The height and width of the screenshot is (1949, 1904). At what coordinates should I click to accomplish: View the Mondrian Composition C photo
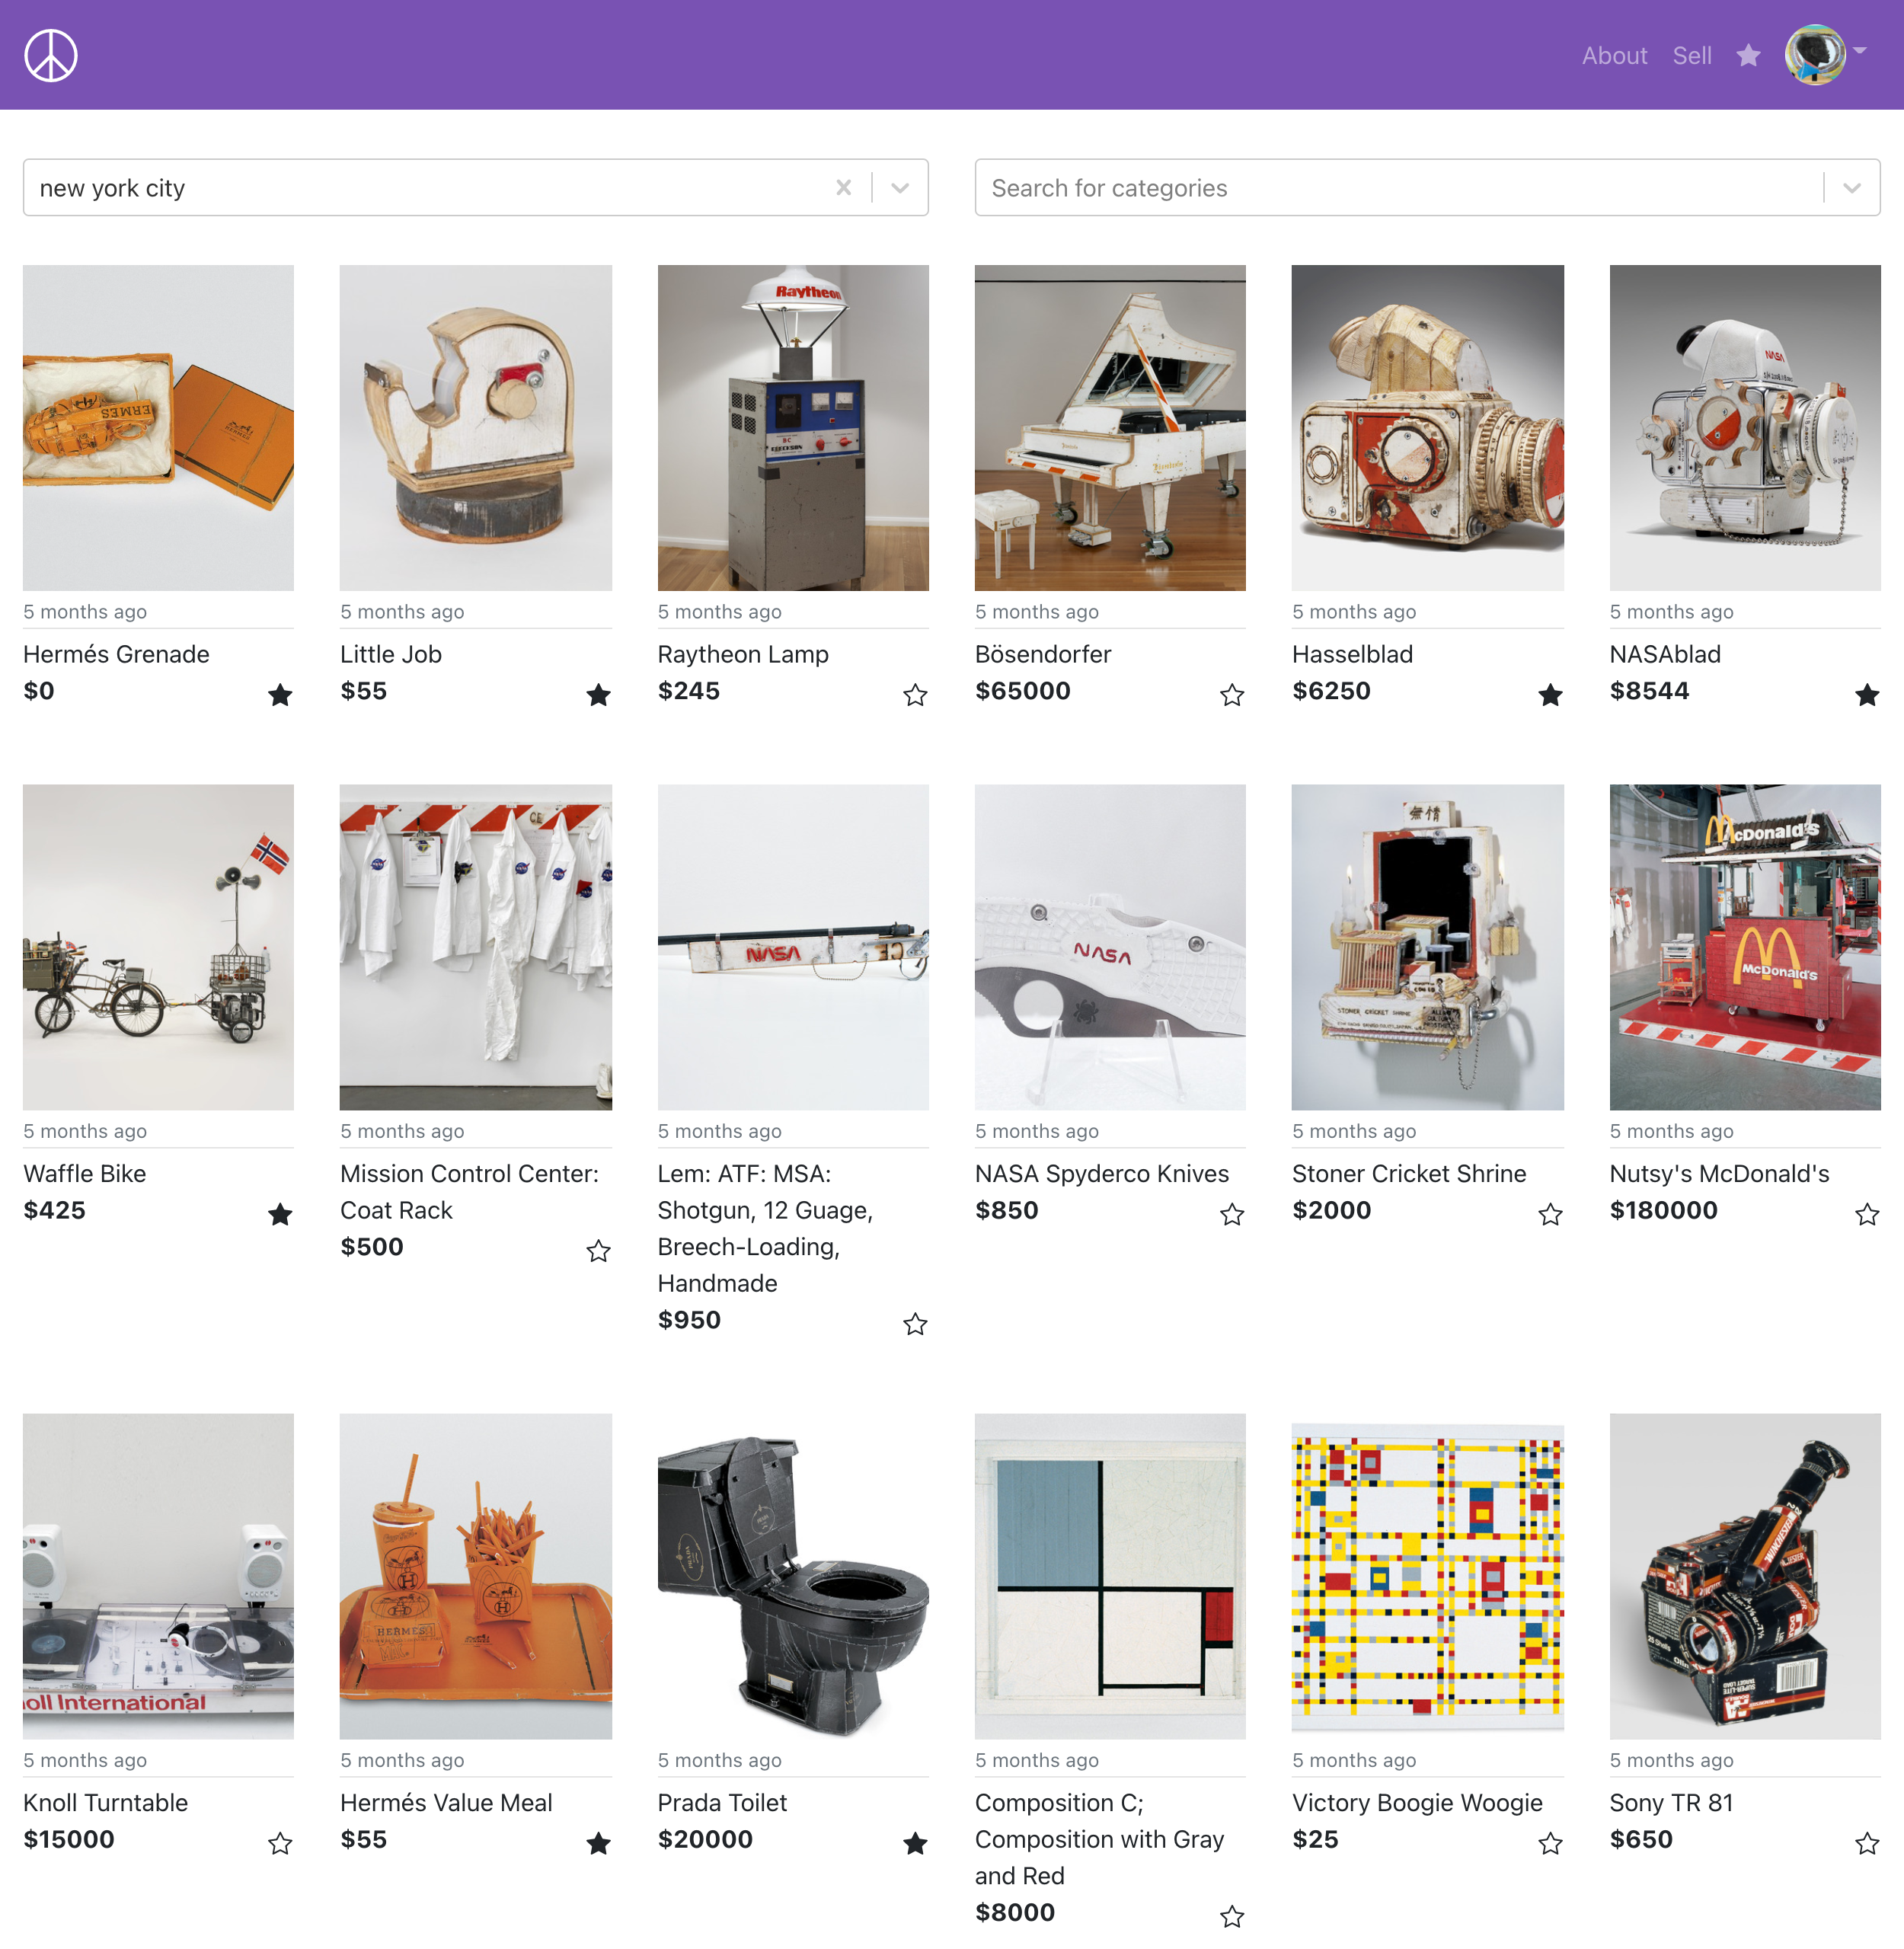tap(1110, 1575)
